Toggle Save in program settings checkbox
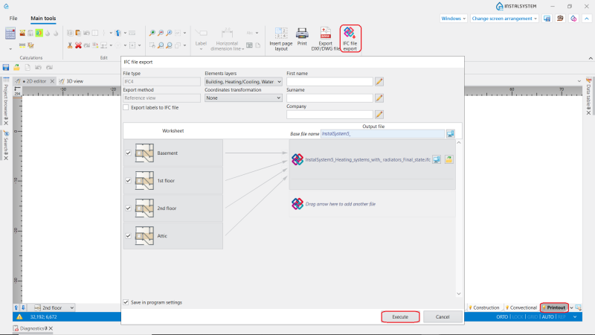 coord(126,302)
